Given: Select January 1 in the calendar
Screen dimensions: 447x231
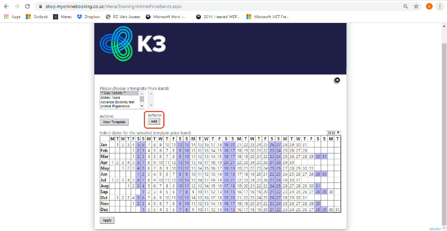Looking at the screenshot, I should tap(117, 145).
